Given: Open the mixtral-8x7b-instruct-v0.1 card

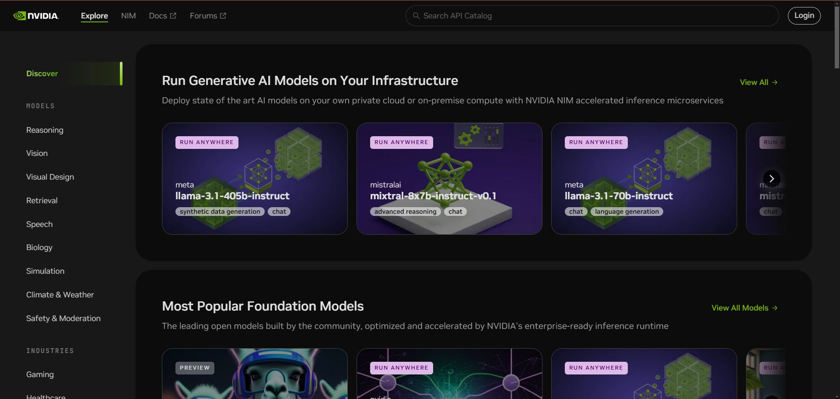Looking at the screenshot, I should pos(449,179).
